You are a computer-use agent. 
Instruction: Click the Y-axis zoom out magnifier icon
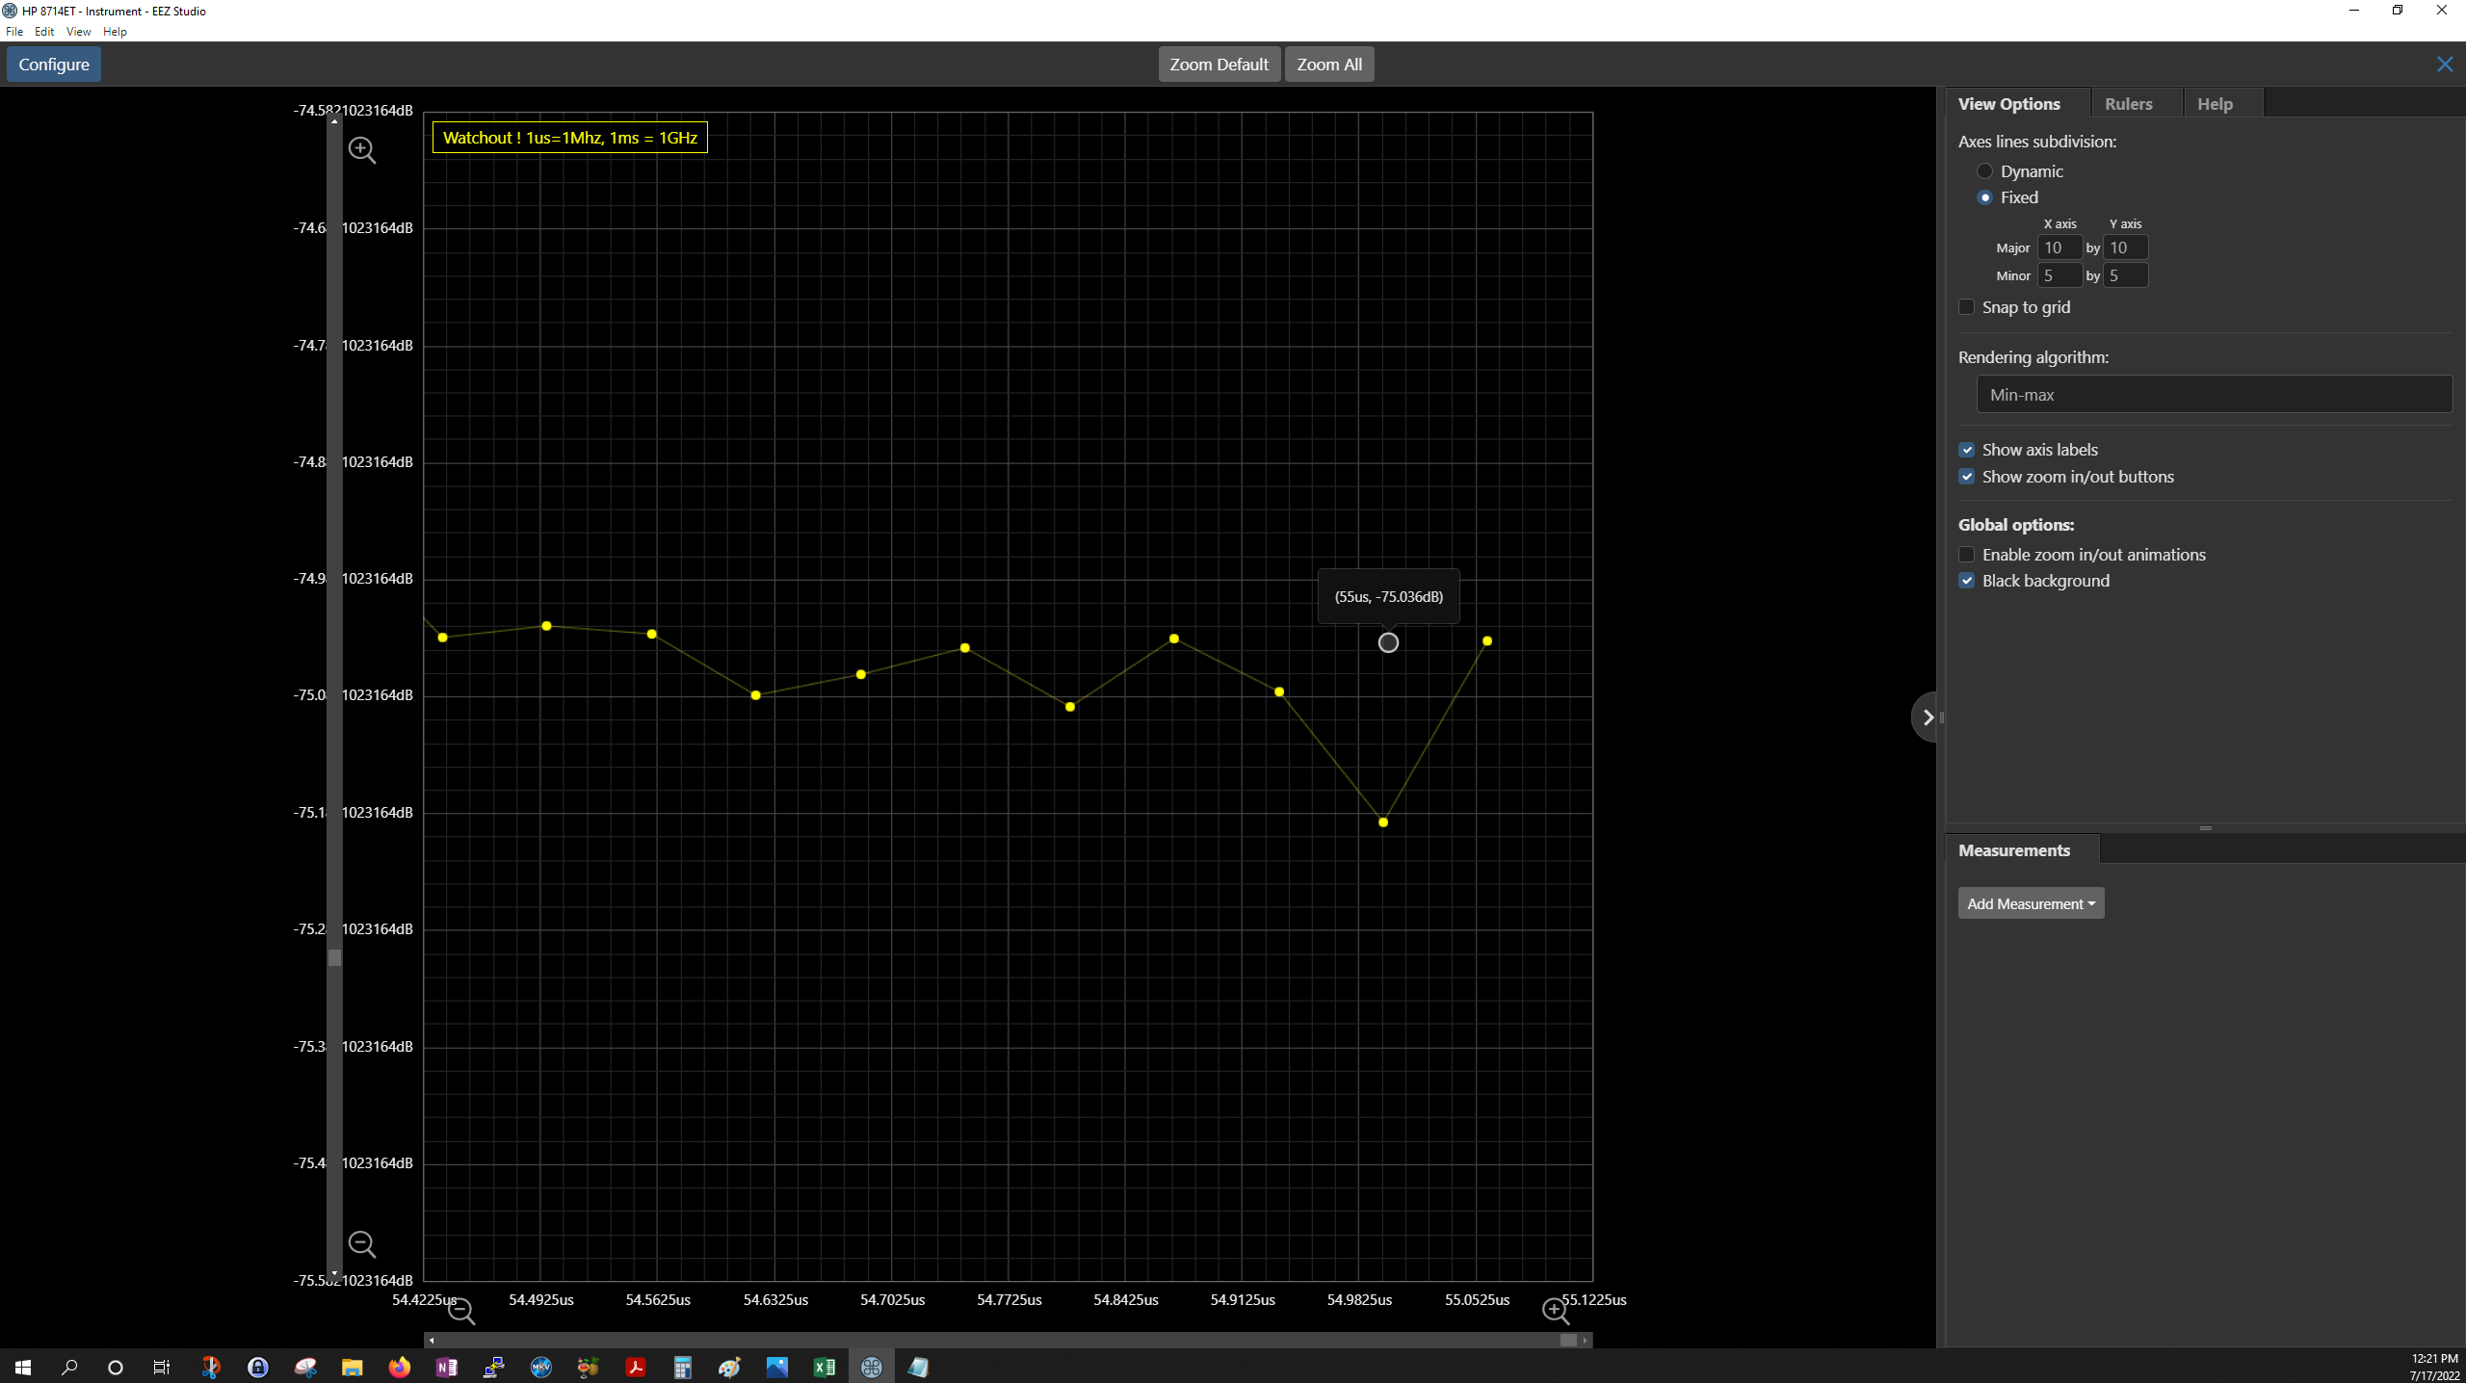click(361, 1244)
